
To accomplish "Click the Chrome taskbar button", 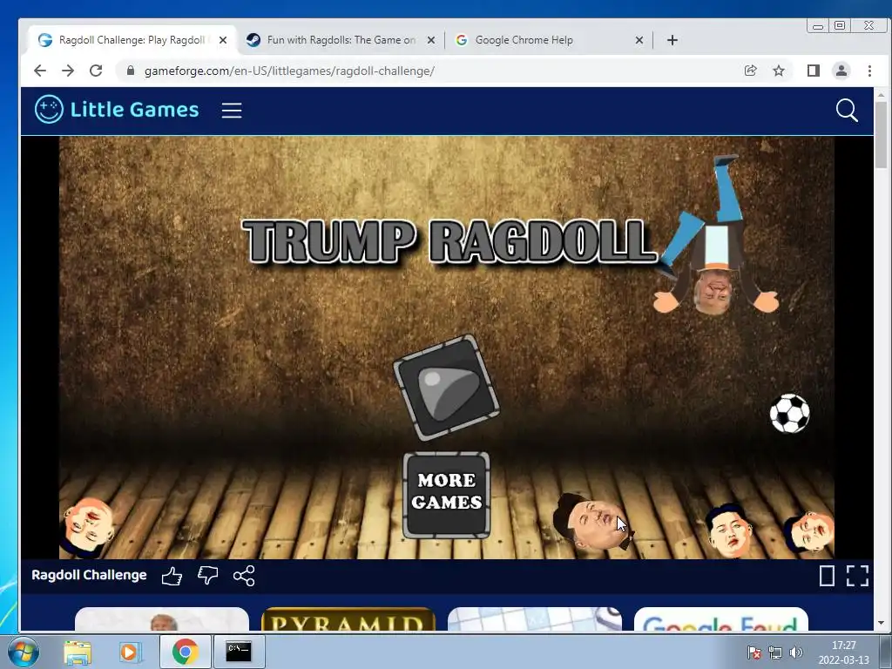I will coord(185,652).
